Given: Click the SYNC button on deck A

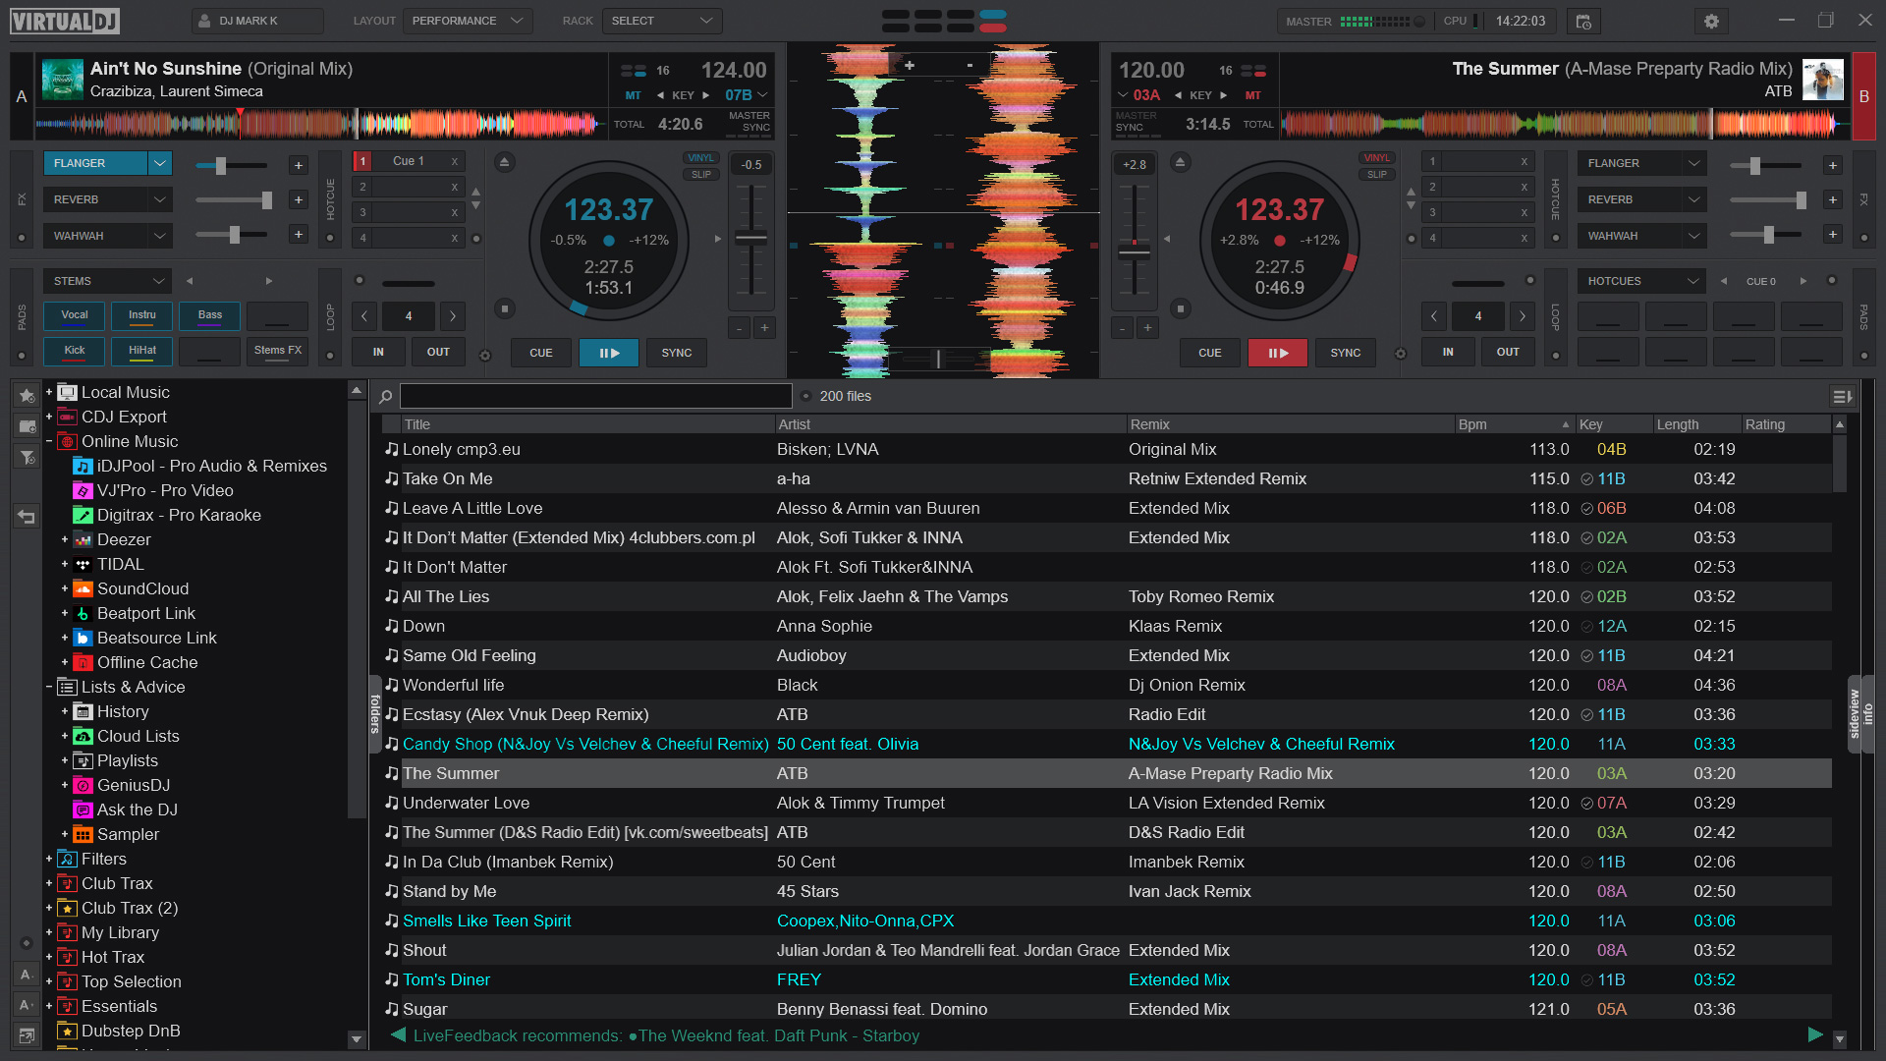Looking at the screenshot, I should tap(674, 353).
